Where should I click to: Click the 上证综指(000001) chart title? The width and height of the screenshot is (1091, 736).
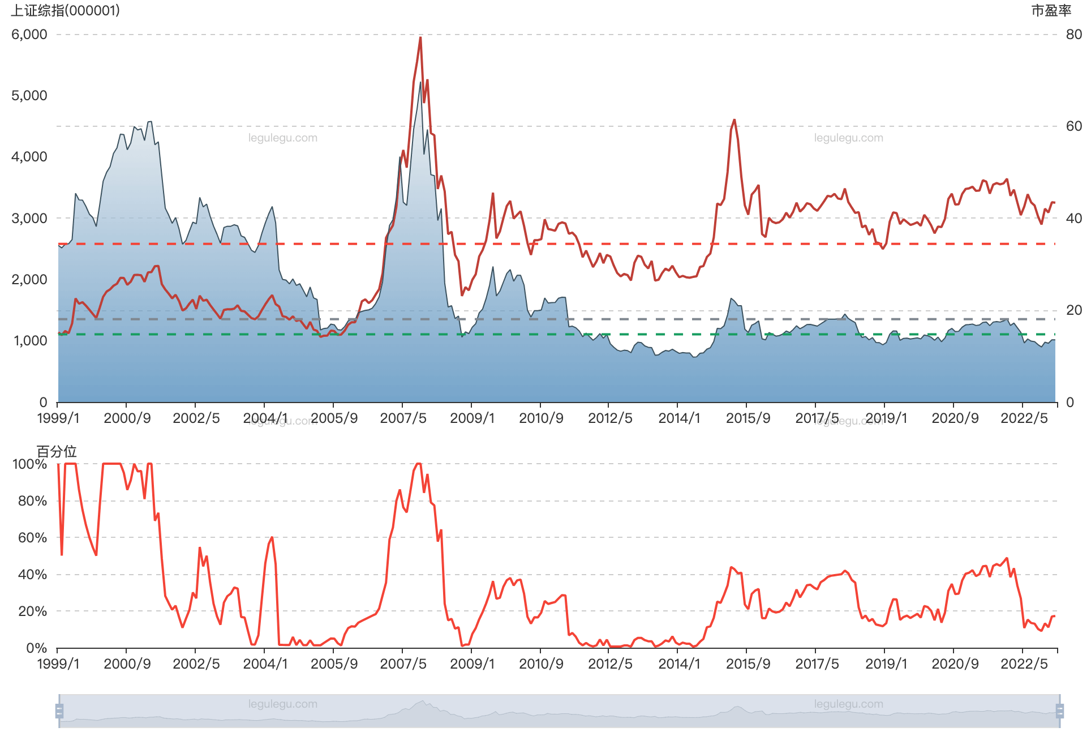click(x=65, y=10)
